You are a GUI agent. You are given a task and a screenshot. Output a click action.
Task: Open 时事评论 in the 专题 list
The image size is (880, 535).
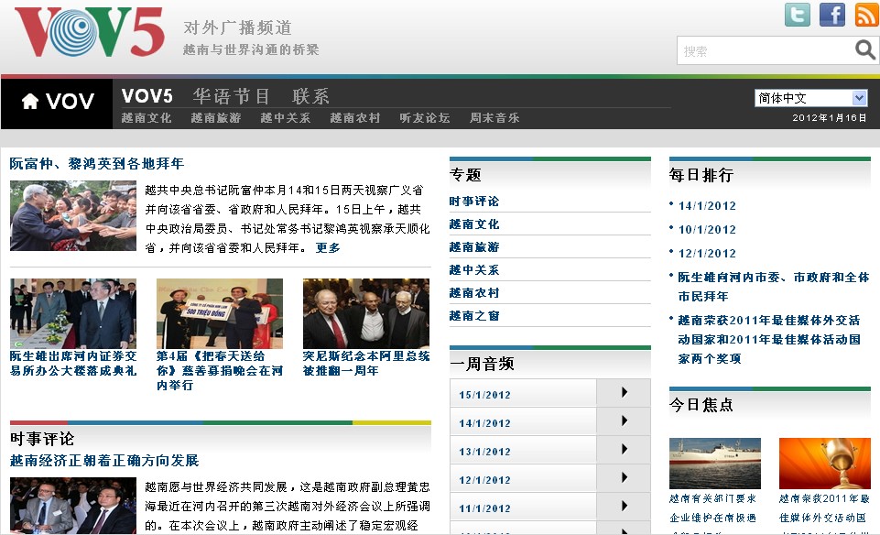coord(474,202)
